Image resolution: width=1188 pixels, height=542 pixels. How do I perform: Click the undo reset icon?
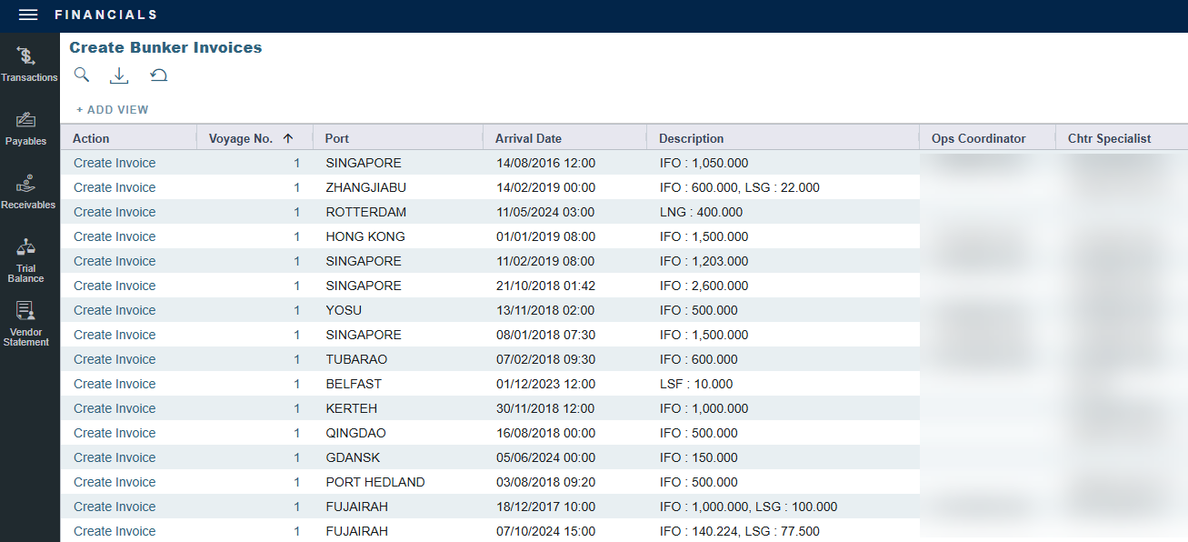(159, 75)
